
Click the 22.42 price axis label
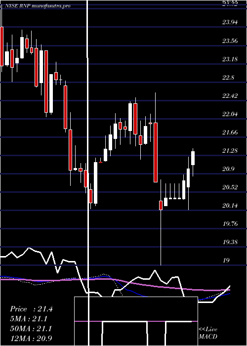(230, 95)
